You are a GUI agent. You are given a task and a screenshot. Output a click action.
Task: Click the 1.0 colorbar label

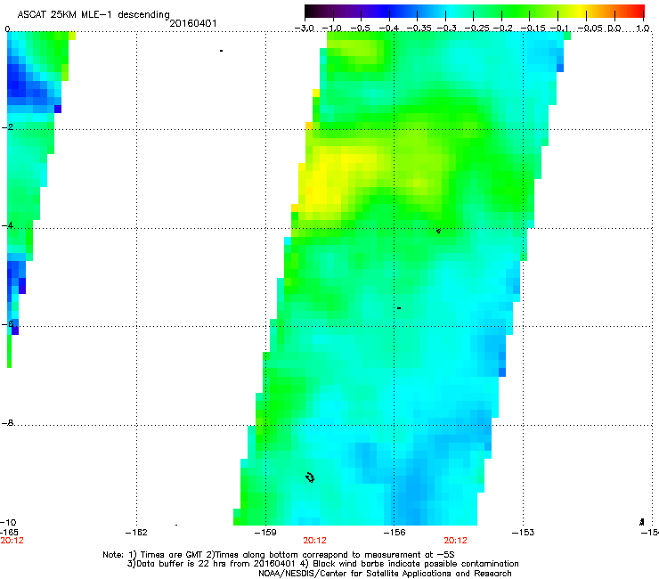(x=643, y=29)
